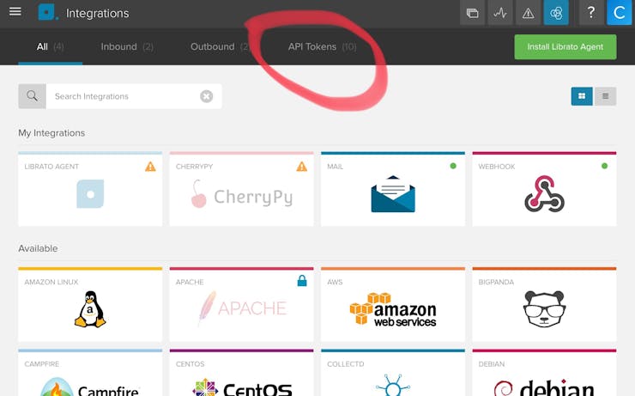The image size is (635, 396).
Task: Click Install Librato Agent button
Action: pyautogui.click(x=565, y=47)
